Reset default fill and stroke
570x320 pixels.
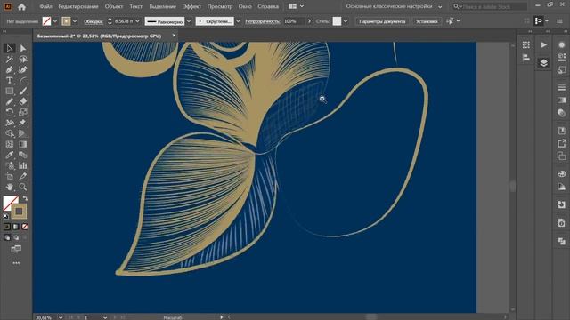click(x=6, y=216)
